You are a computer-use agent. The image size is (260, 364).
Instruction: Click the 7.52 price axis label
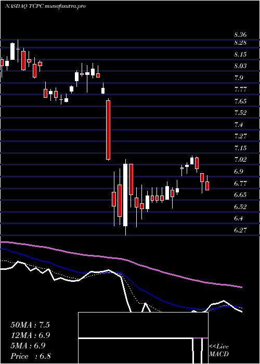pyautogui.click(x=240, y=113)
